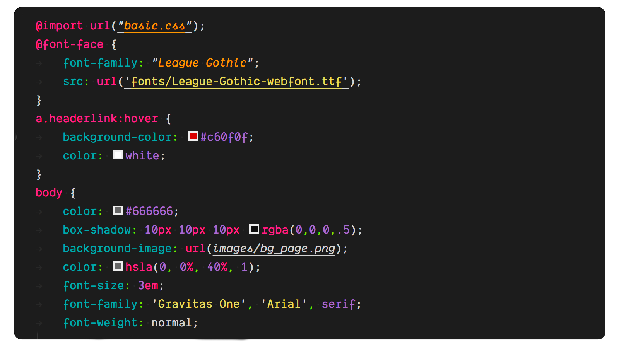Click the background-image property name
Screen dimensions: 619x348
pyautogui.click(x=117, y=249)
